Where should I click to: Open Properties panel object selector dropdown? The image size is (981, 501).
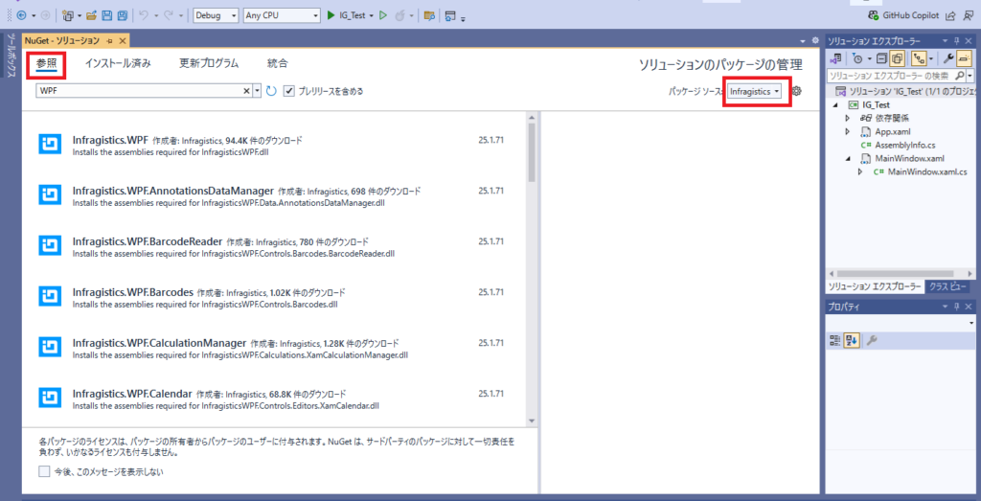click(x=971, y=324)
